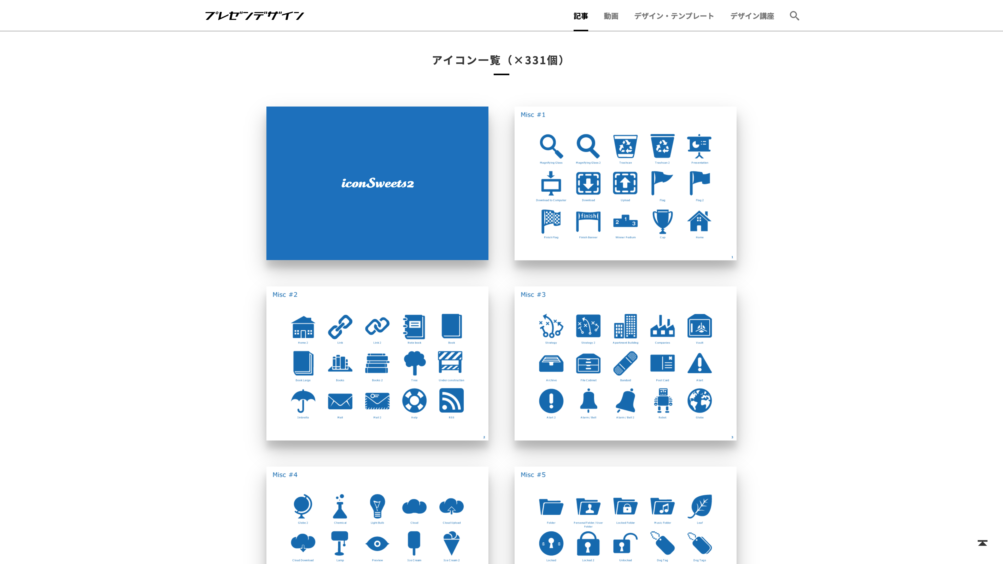Click the Chemical flask icon
The image size is (1003, 564).
point(340,506)
